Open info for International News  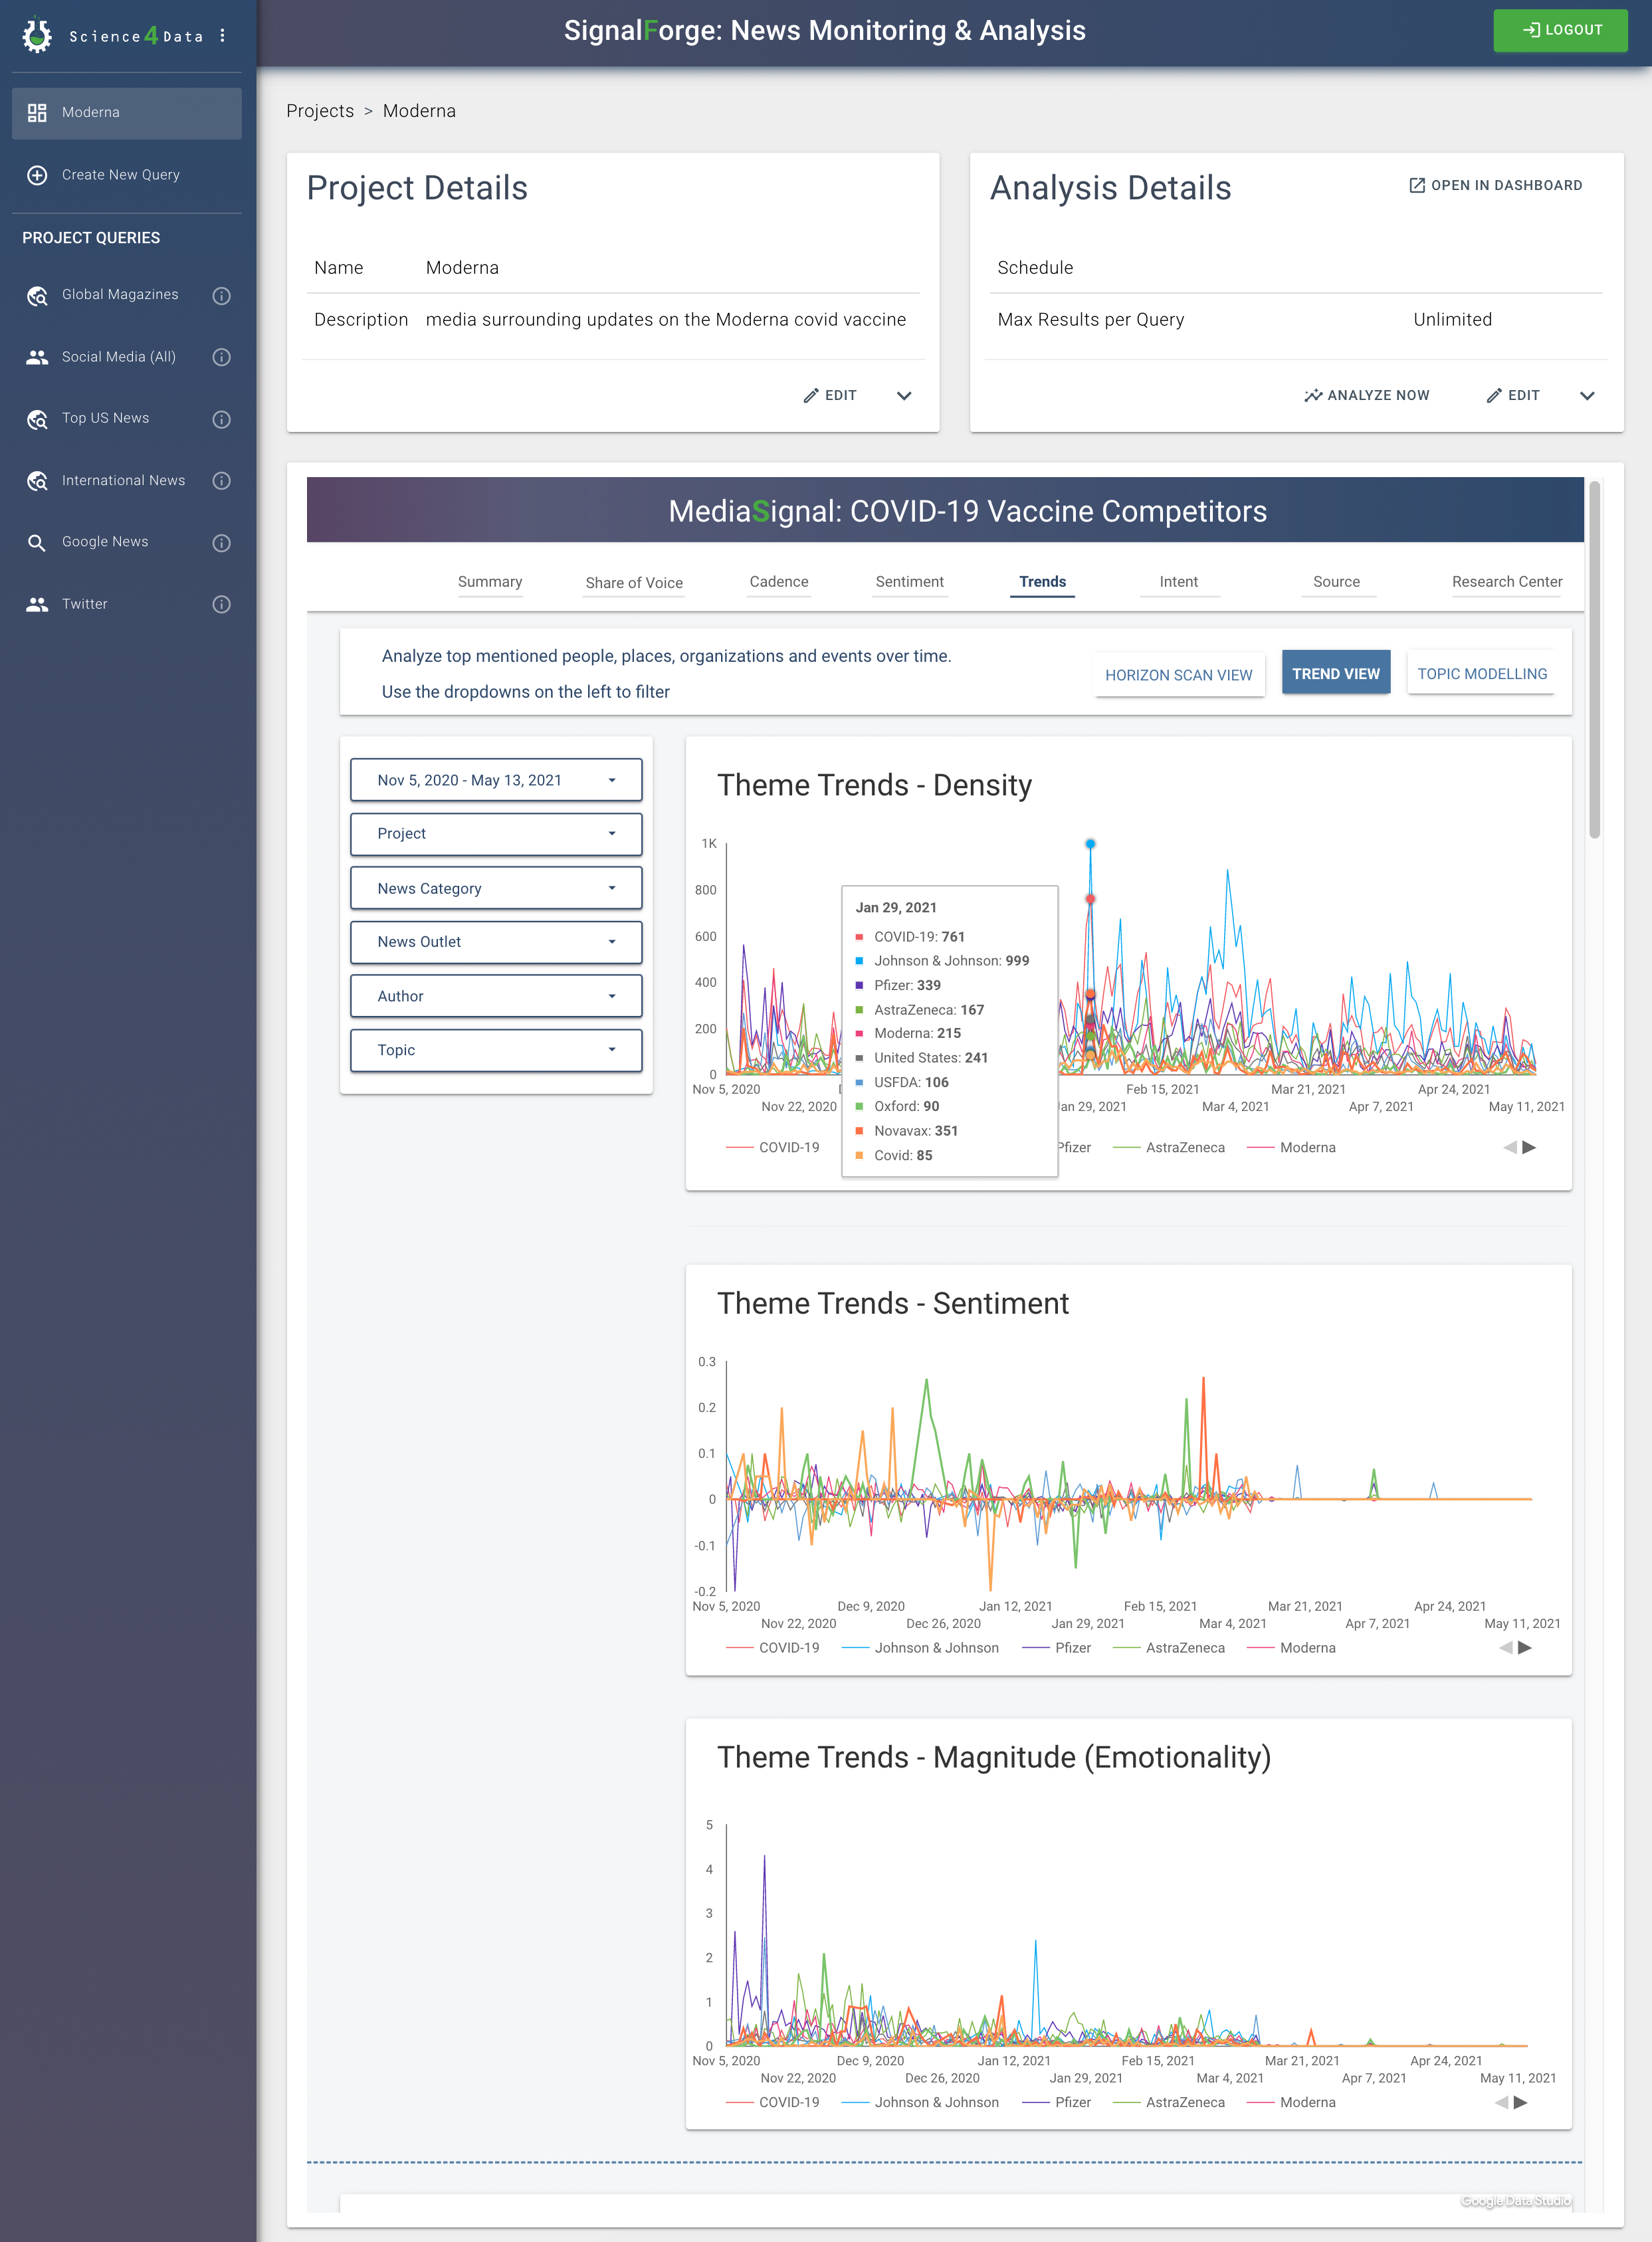click(222, 481)
